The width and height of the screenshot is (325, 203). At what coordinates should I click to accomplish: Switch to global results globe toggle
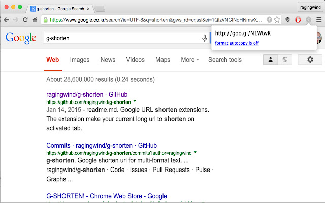(284, 60)
